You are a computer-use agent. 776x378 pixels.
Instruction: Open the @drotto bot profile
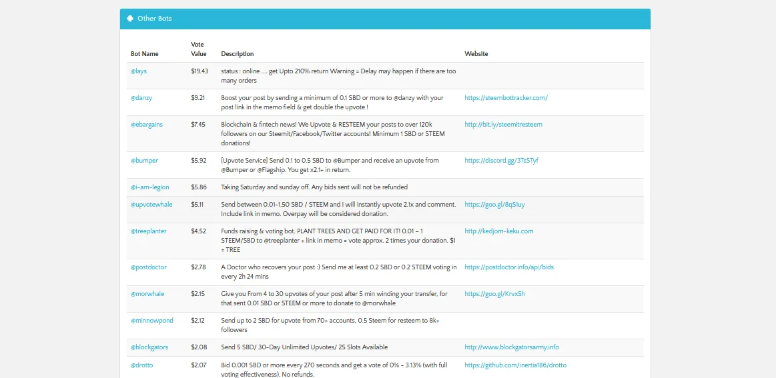coord(141,365)
